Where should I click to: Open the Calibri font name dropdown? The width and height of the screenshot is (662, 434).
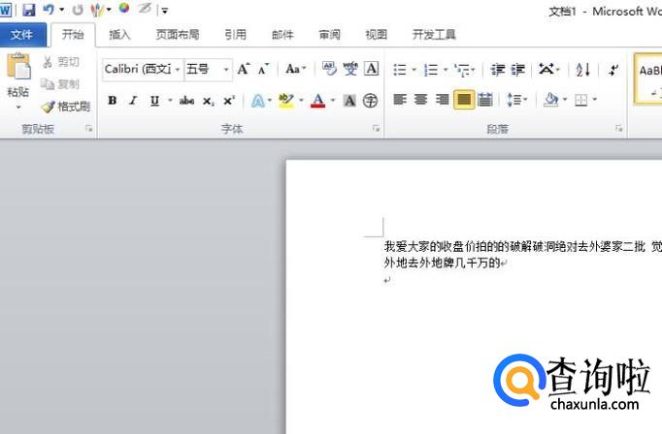click(x=178, y=70)
